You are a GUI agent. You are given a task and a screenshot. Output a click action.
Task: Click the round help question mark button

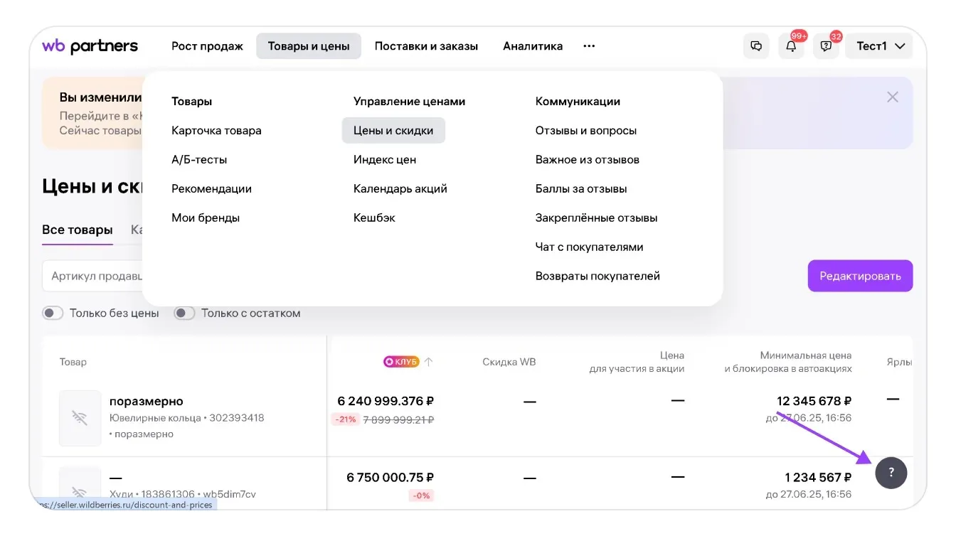tap(891, 473)
